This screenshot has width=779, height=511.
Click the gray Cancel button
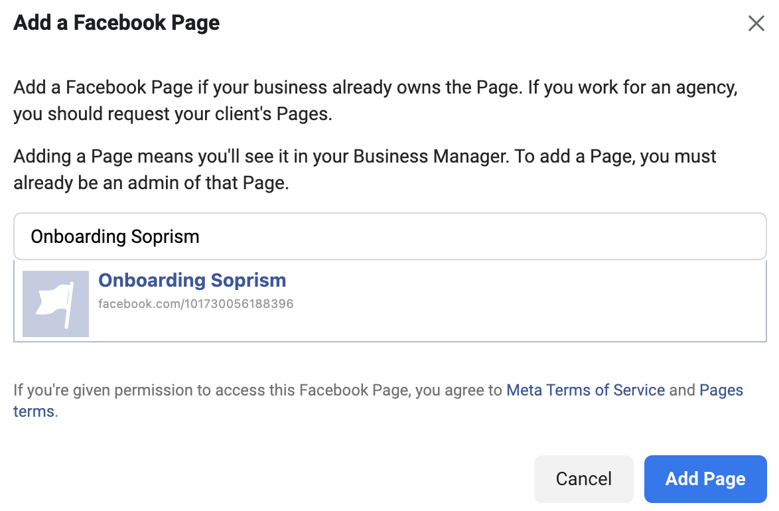[584, 478]
